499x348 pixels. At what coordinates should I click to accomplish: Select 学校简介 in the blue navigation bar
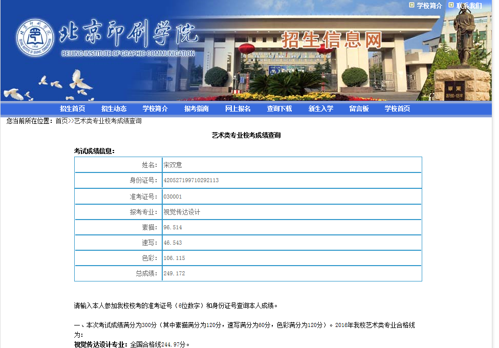pyautogui.click(x=155, y=109)
